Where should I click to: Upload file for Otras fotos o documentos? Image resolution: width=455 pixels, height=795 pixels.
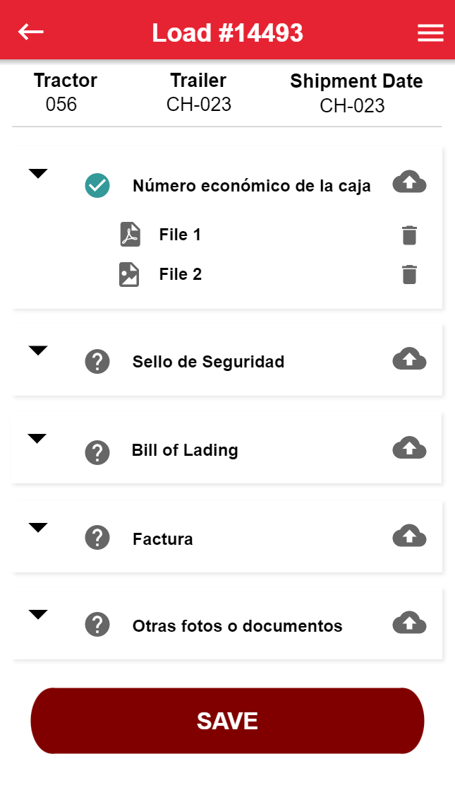tap(409, 623)
